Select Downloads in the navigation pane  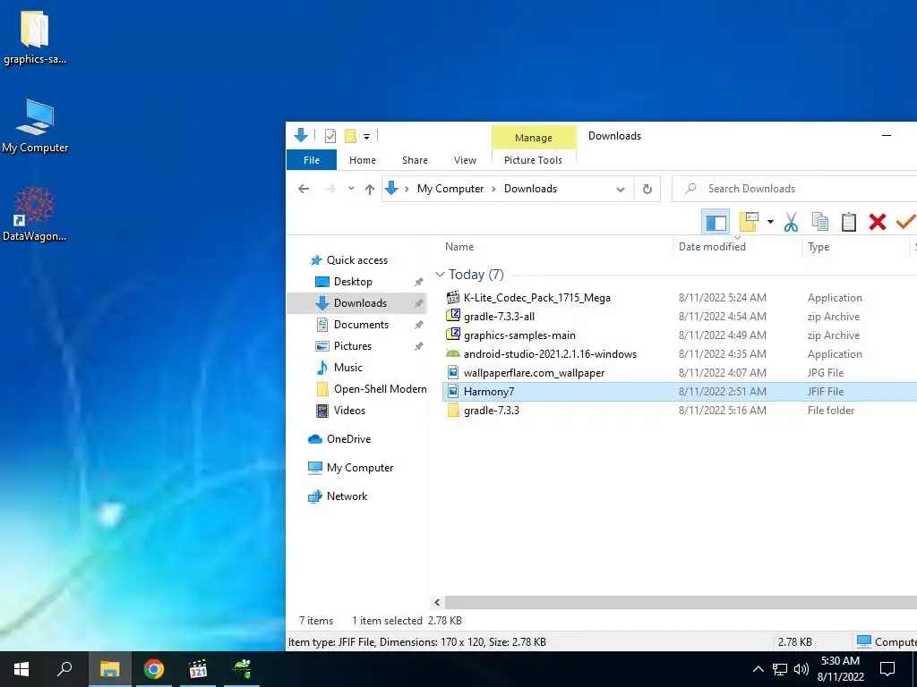pyautogui.click(x=357, y=303)
